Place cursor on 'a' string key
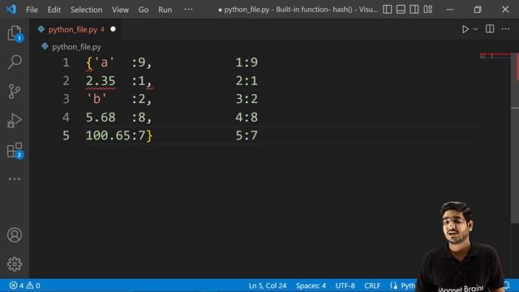The height and width of the screenshot is (292, 519). click(105, 62)
